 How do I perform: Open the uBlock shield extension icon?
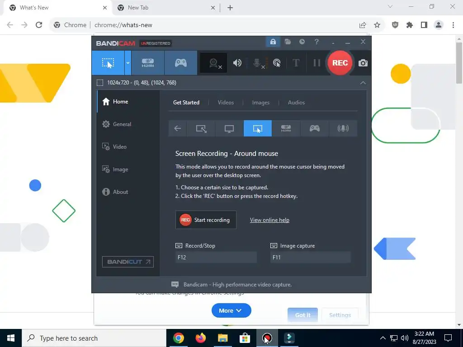(x=395, y=25)
